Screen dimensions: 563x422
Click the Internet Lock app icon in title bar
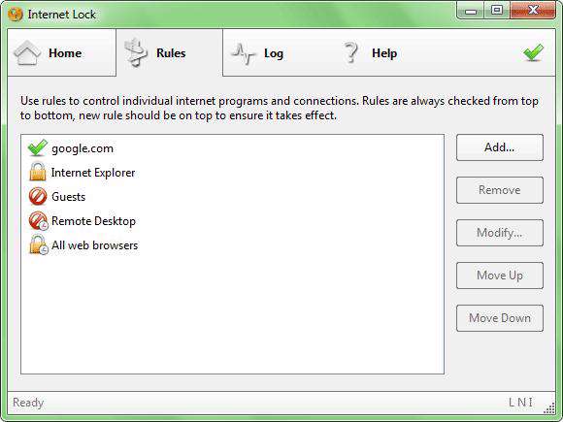pos(16,14)
